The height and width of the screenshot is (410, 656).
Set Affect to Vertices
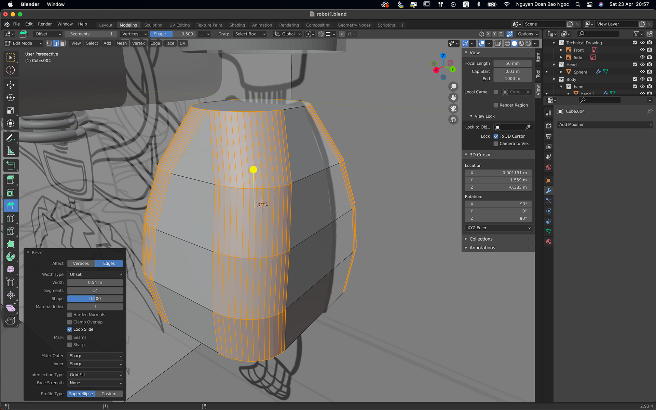[81, 264]
